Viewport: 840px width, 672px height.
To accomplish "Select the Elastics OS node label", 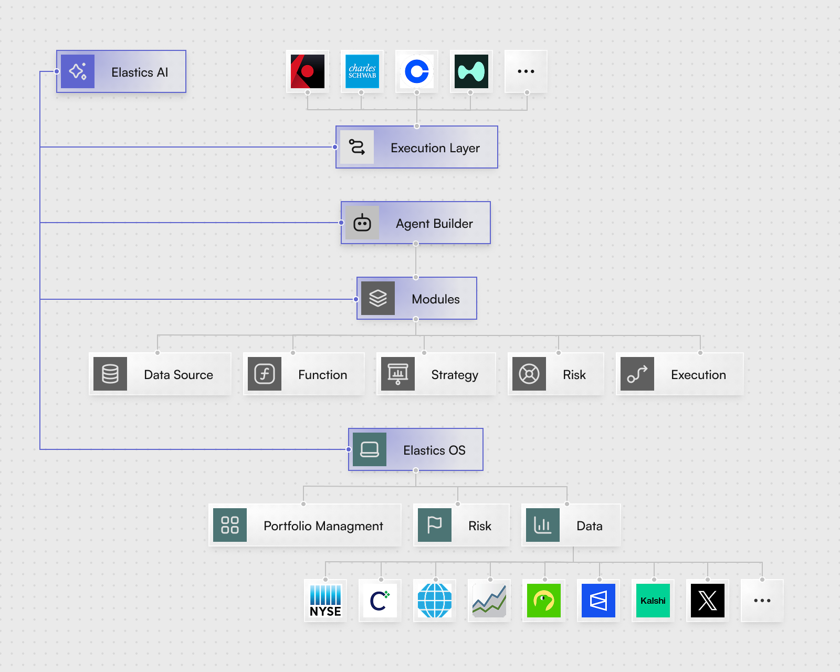I will 434,450.
